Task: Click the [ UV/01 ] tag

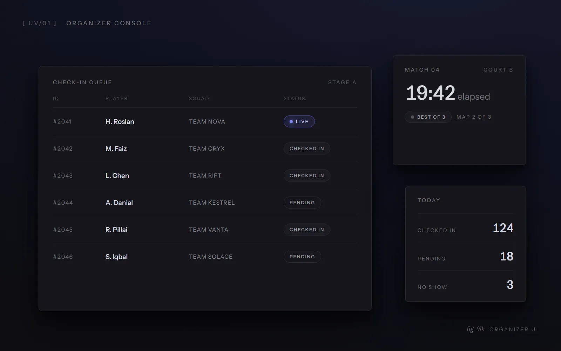Action: 39,23
